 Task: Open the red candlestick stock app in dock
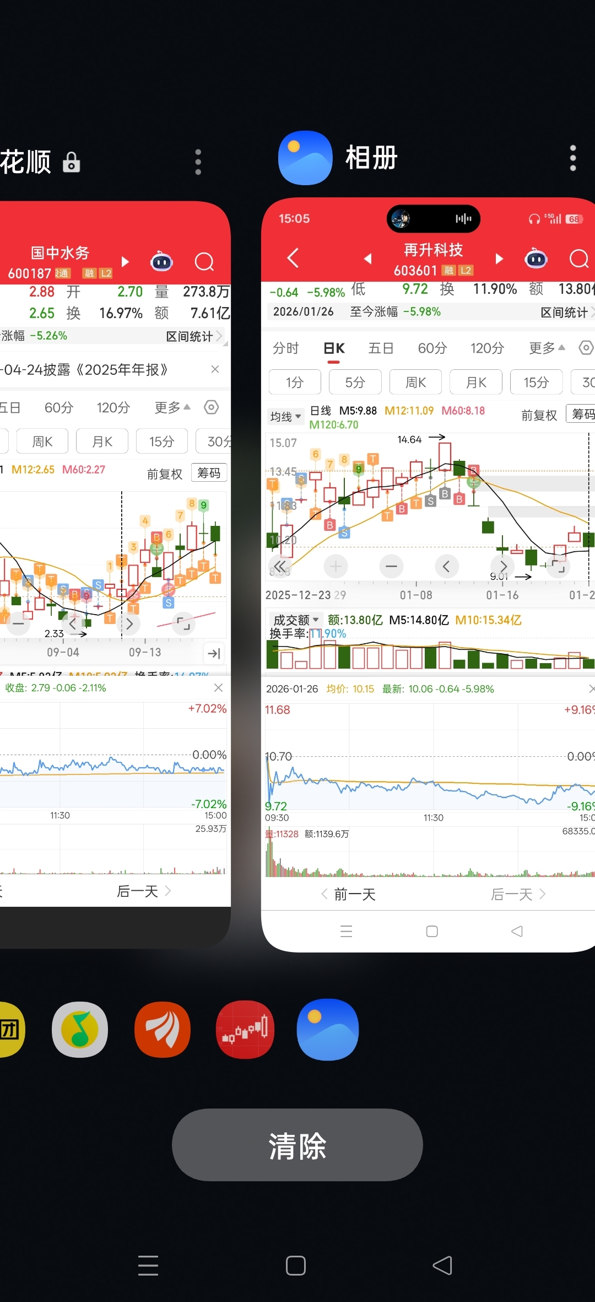click(x=245, y=1030)
